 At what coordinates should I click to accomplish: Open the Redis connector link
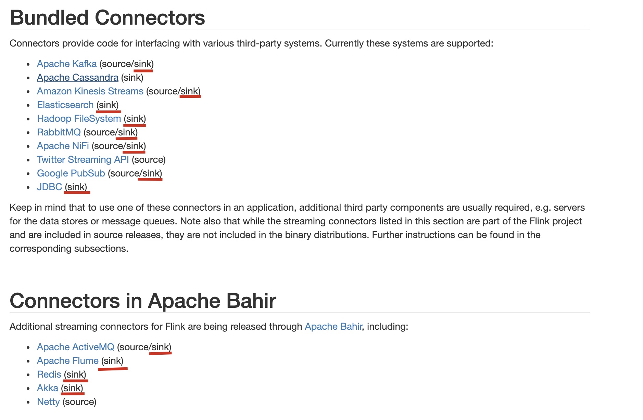coord(49,375)
